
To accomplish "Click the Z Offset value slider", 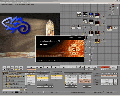I will click(85, 80).
